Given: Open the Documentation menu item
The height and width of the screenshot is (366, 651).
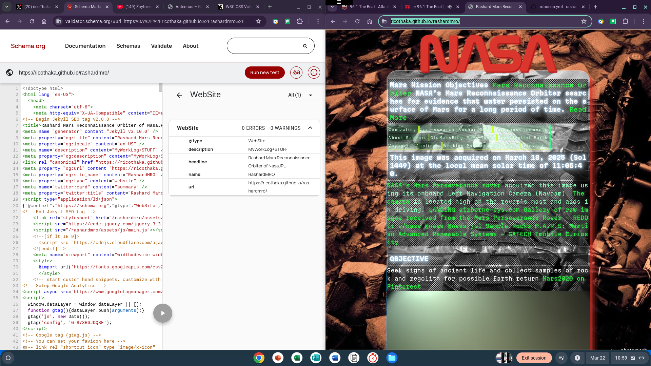Looking at the screenshot, I should point(85,46).
